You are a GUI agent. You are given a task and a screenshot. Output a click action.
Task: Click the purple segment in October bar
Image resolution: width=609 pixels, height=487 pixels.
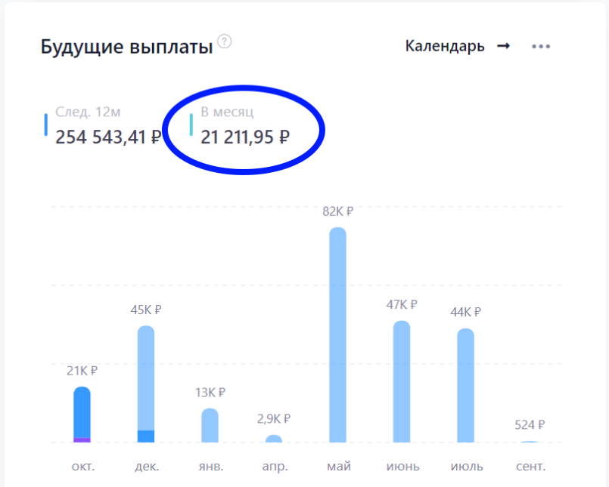(82, 439)
